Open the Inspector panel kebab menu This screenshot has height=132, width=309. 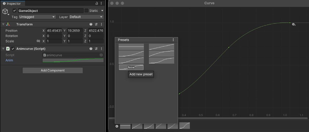102,4
